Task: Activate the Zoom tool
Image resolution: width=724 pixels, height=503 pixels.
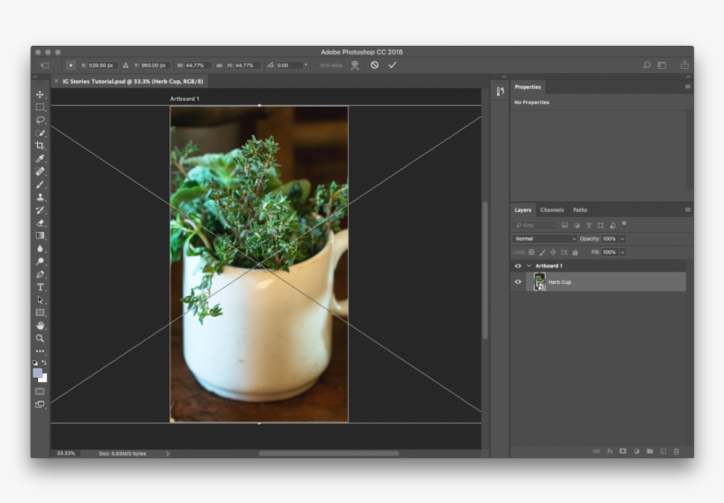Action: (x=40, y=338)
